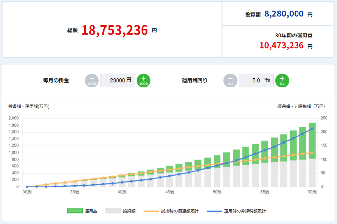Click the 150 right axis value
Viewport: 337px width, 224px height.
[x=324, y=145]
